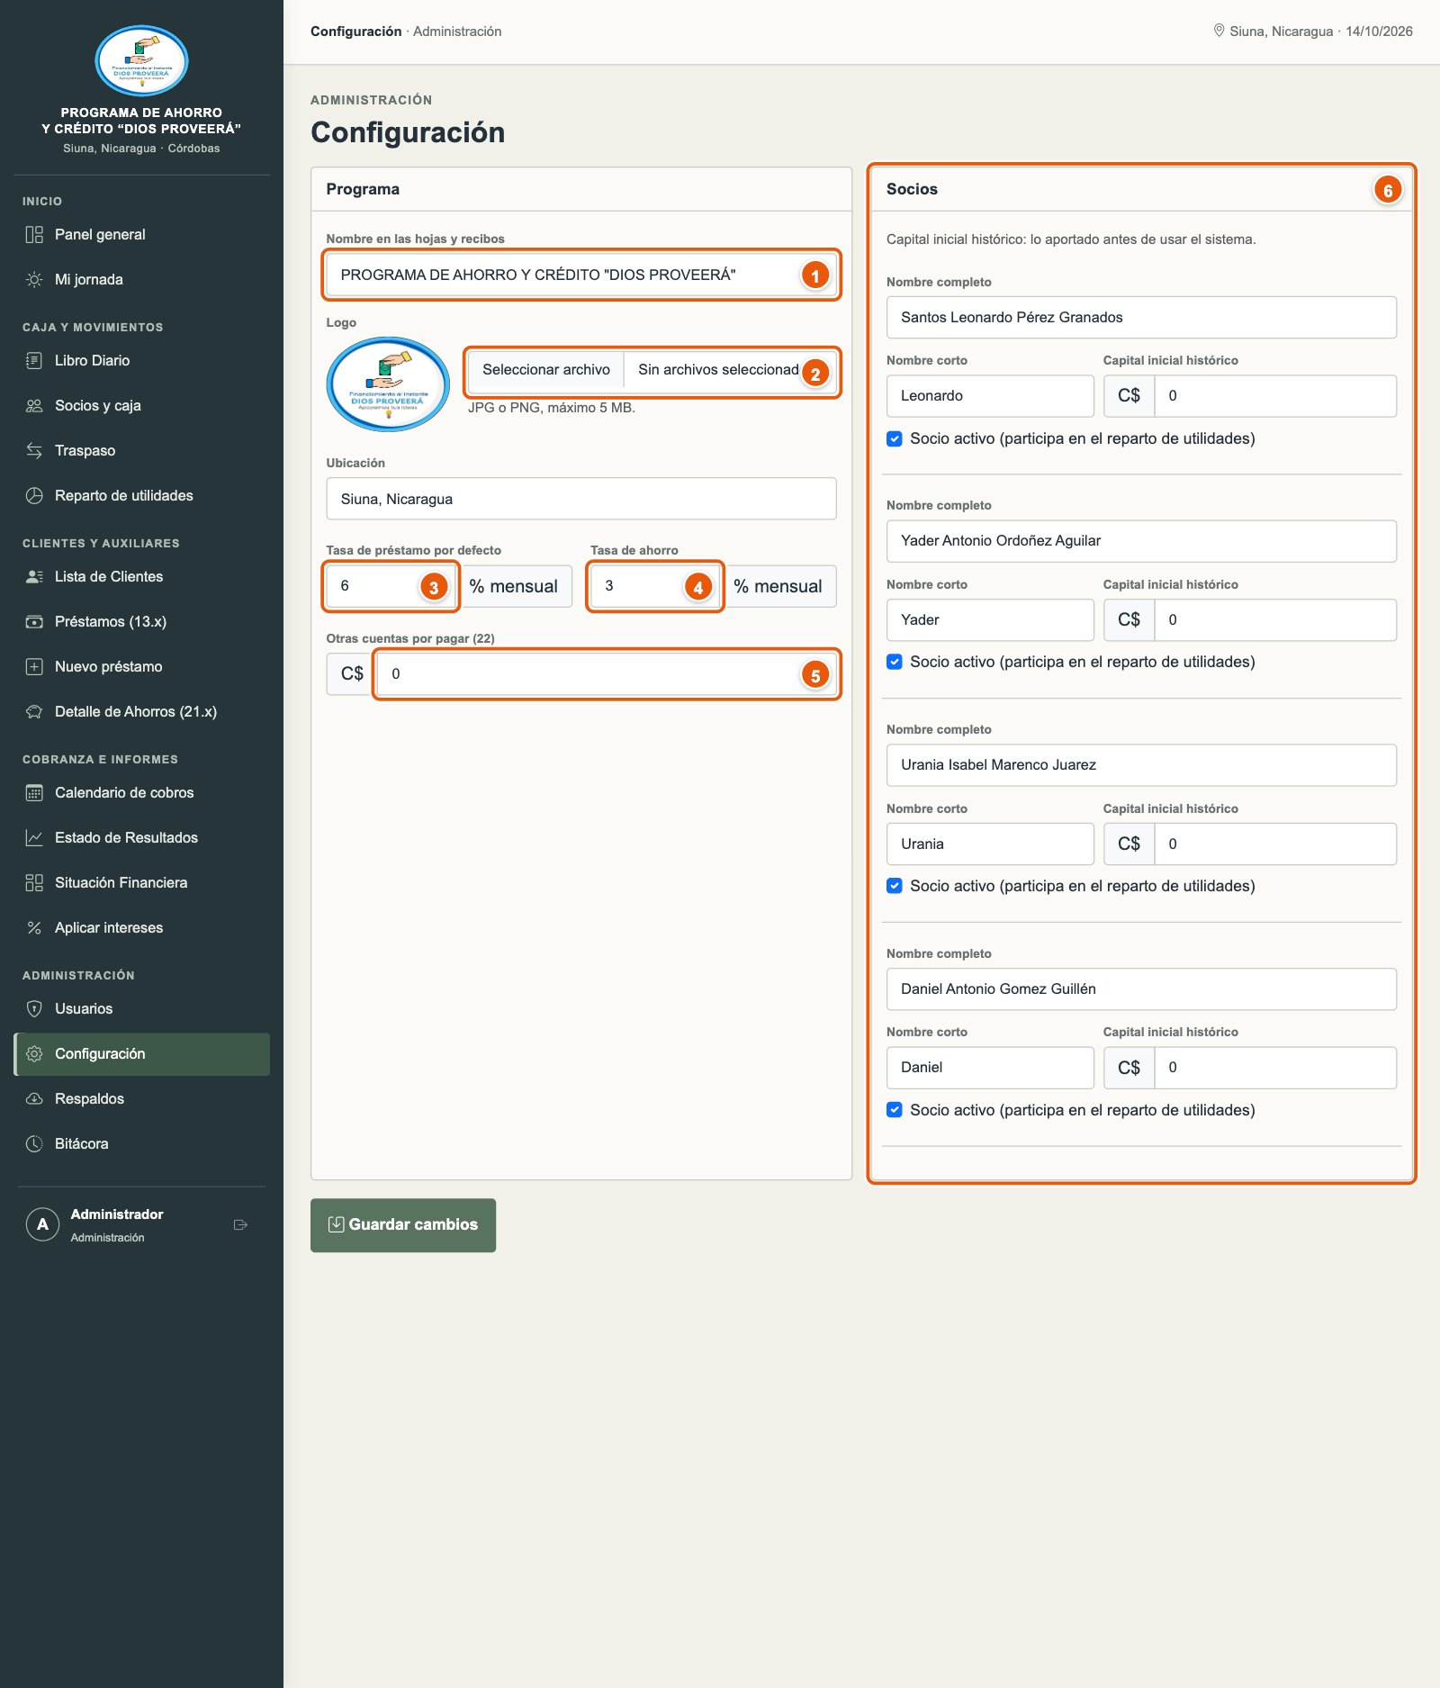Click the Aplicar intereses percent icon
The image size is (1440, 1688).
pyautogui.click(x=34, y=928)
